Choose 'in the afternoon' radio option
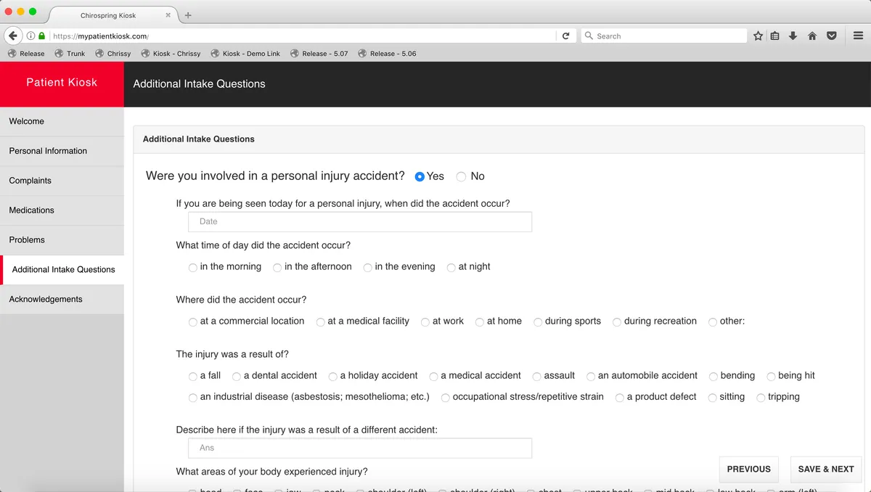 pos(277,268)
